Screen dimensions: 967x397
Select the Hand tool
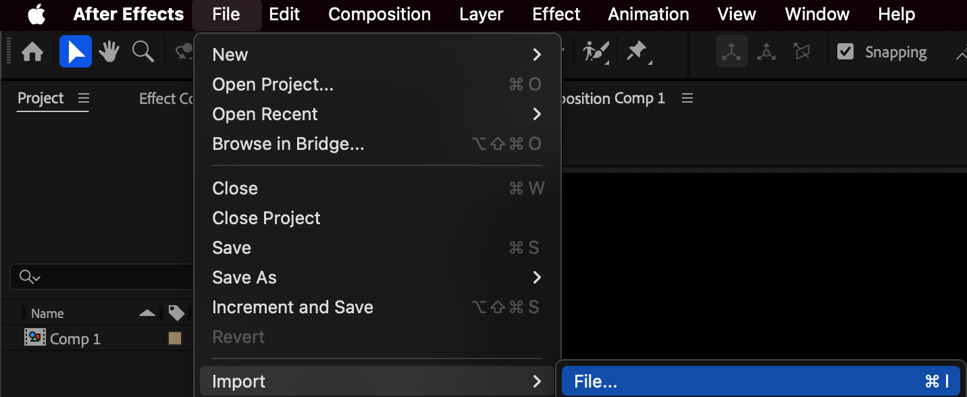pyautogui.click(x=109, y=52)
